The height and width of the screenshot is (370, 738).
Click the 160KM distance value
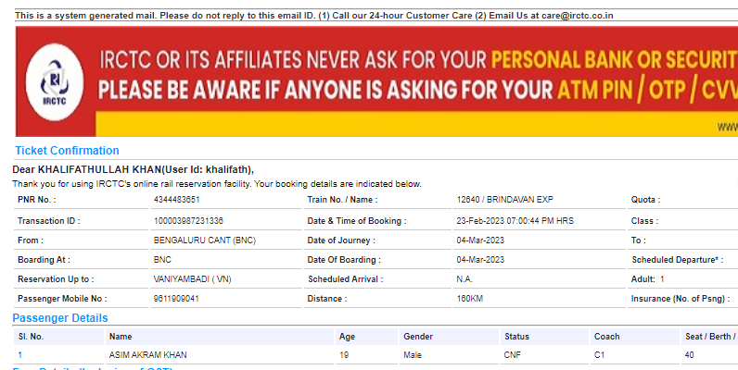[x=470, y=299]
